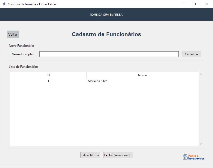Close the Controle de Jornada window

pos(206,4)
